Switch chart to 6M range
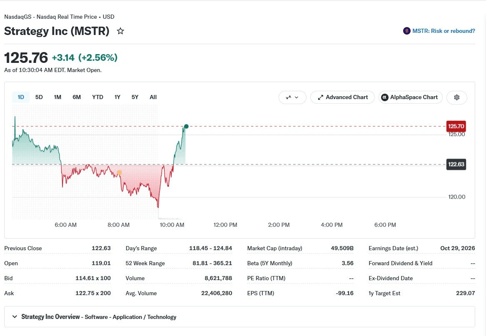 [77, 97]
